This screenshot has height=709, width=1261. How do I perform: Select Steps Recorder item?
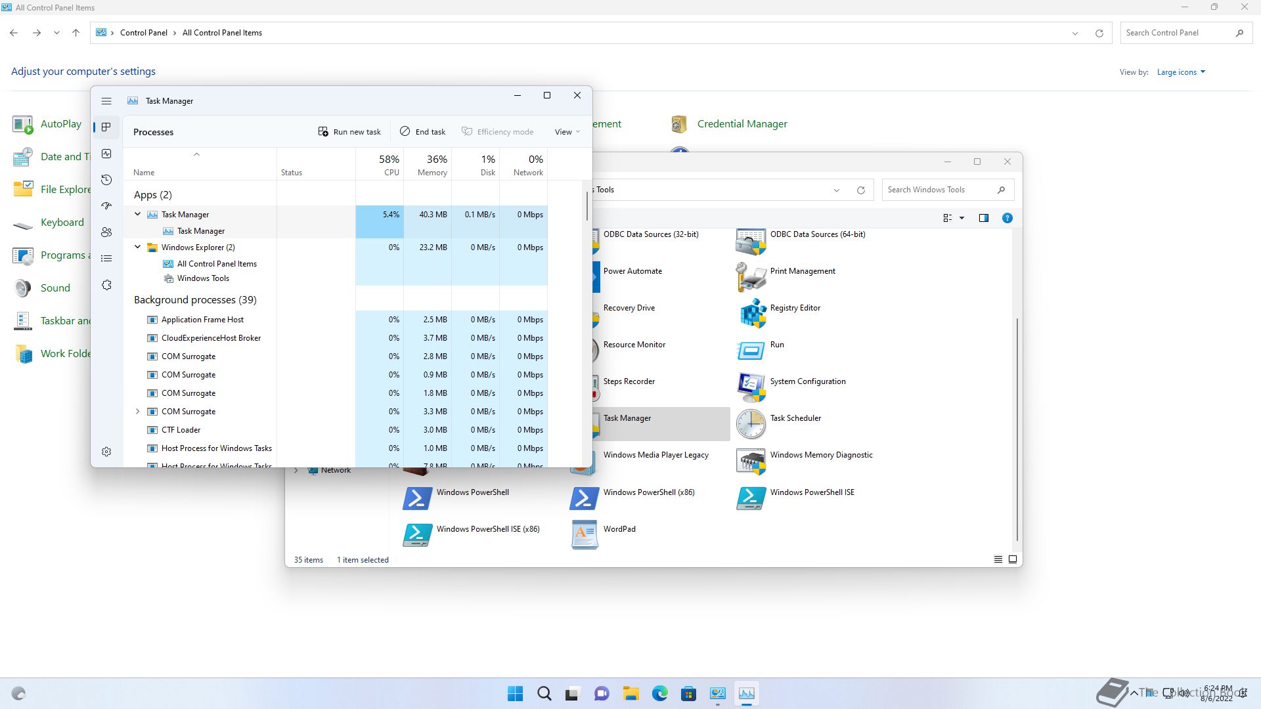tap(629, 381)
